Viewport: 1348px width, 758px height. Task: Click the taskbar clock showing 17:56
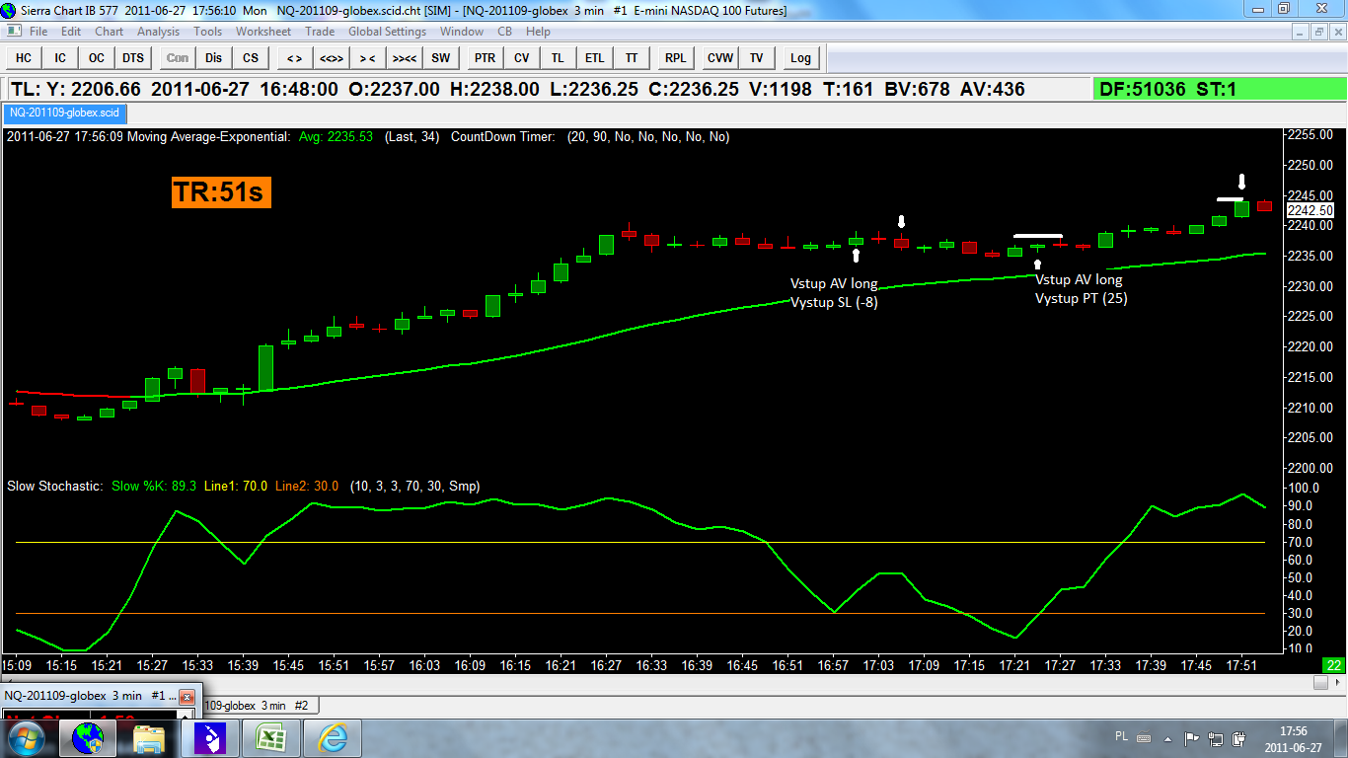click(1293, 737)
